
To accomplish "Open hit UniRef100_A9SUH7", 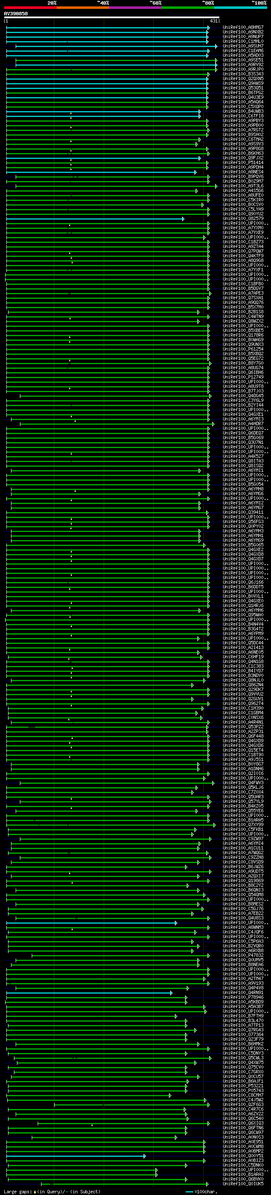I will [x=243, y=46].
